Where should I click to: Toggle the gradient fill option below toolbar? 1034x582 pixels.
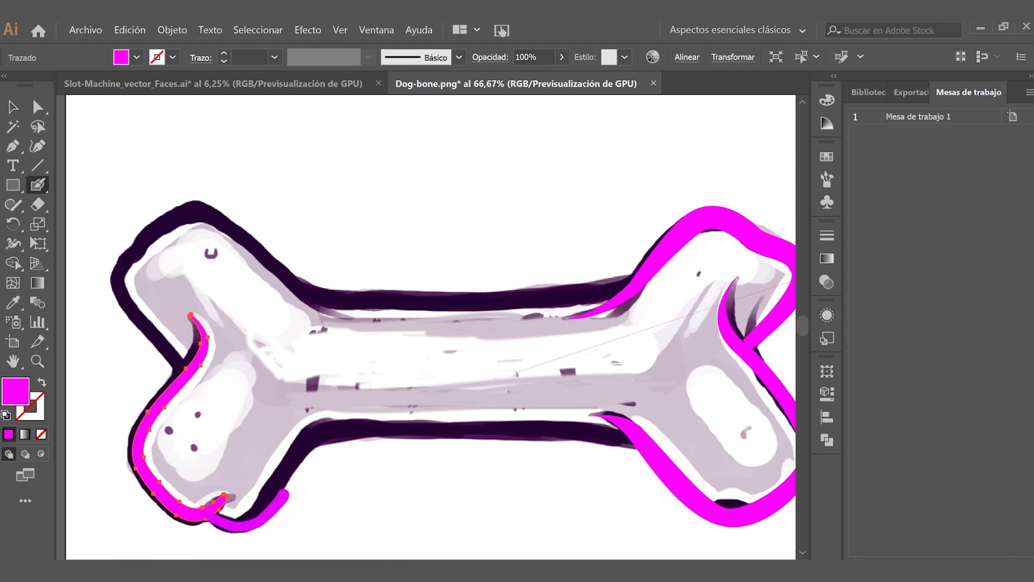tap(25, 434)
